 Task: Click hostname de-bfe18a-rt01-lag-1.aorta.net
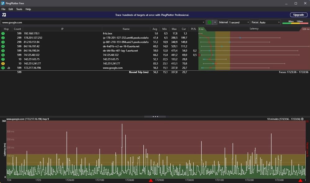click(120, 51)
